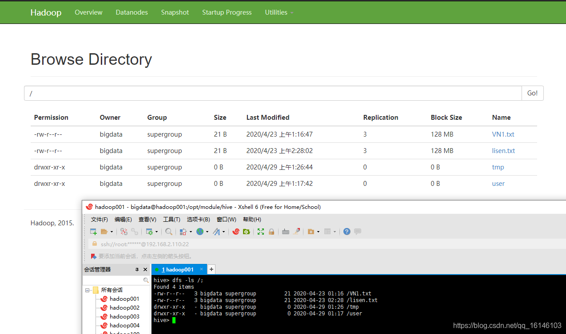Open the Session Properties dropdown arrow

tap(156, 232)
